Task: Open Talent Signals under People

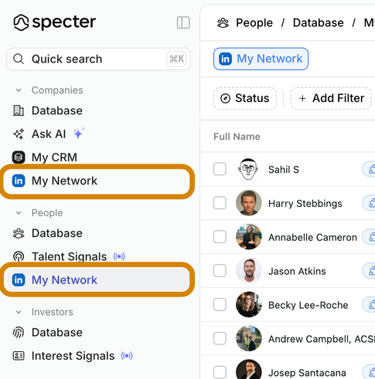Action: coord(69,256)
